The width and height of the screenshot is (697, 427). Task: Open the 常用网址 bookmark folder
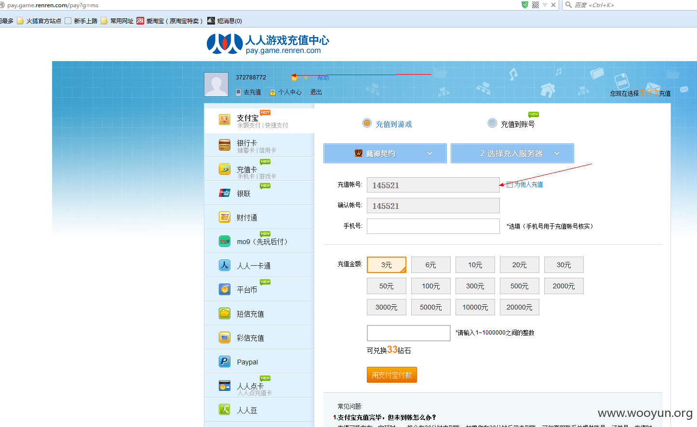click(117, 21)
